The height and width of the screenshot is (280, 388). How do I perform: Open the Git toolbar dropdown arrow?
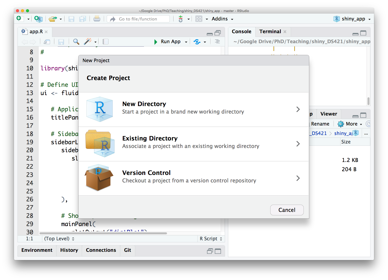[188, 19]
